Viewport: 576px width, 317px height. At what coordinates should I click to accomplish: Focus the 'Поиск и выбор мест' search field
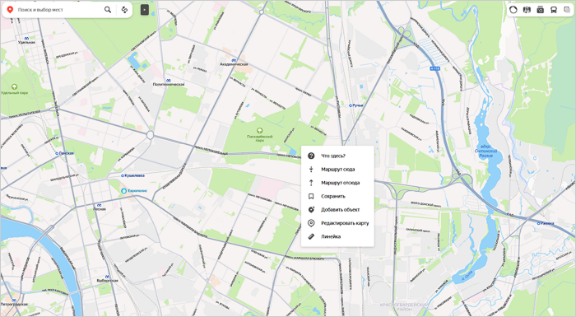click(x=58, y=10)
